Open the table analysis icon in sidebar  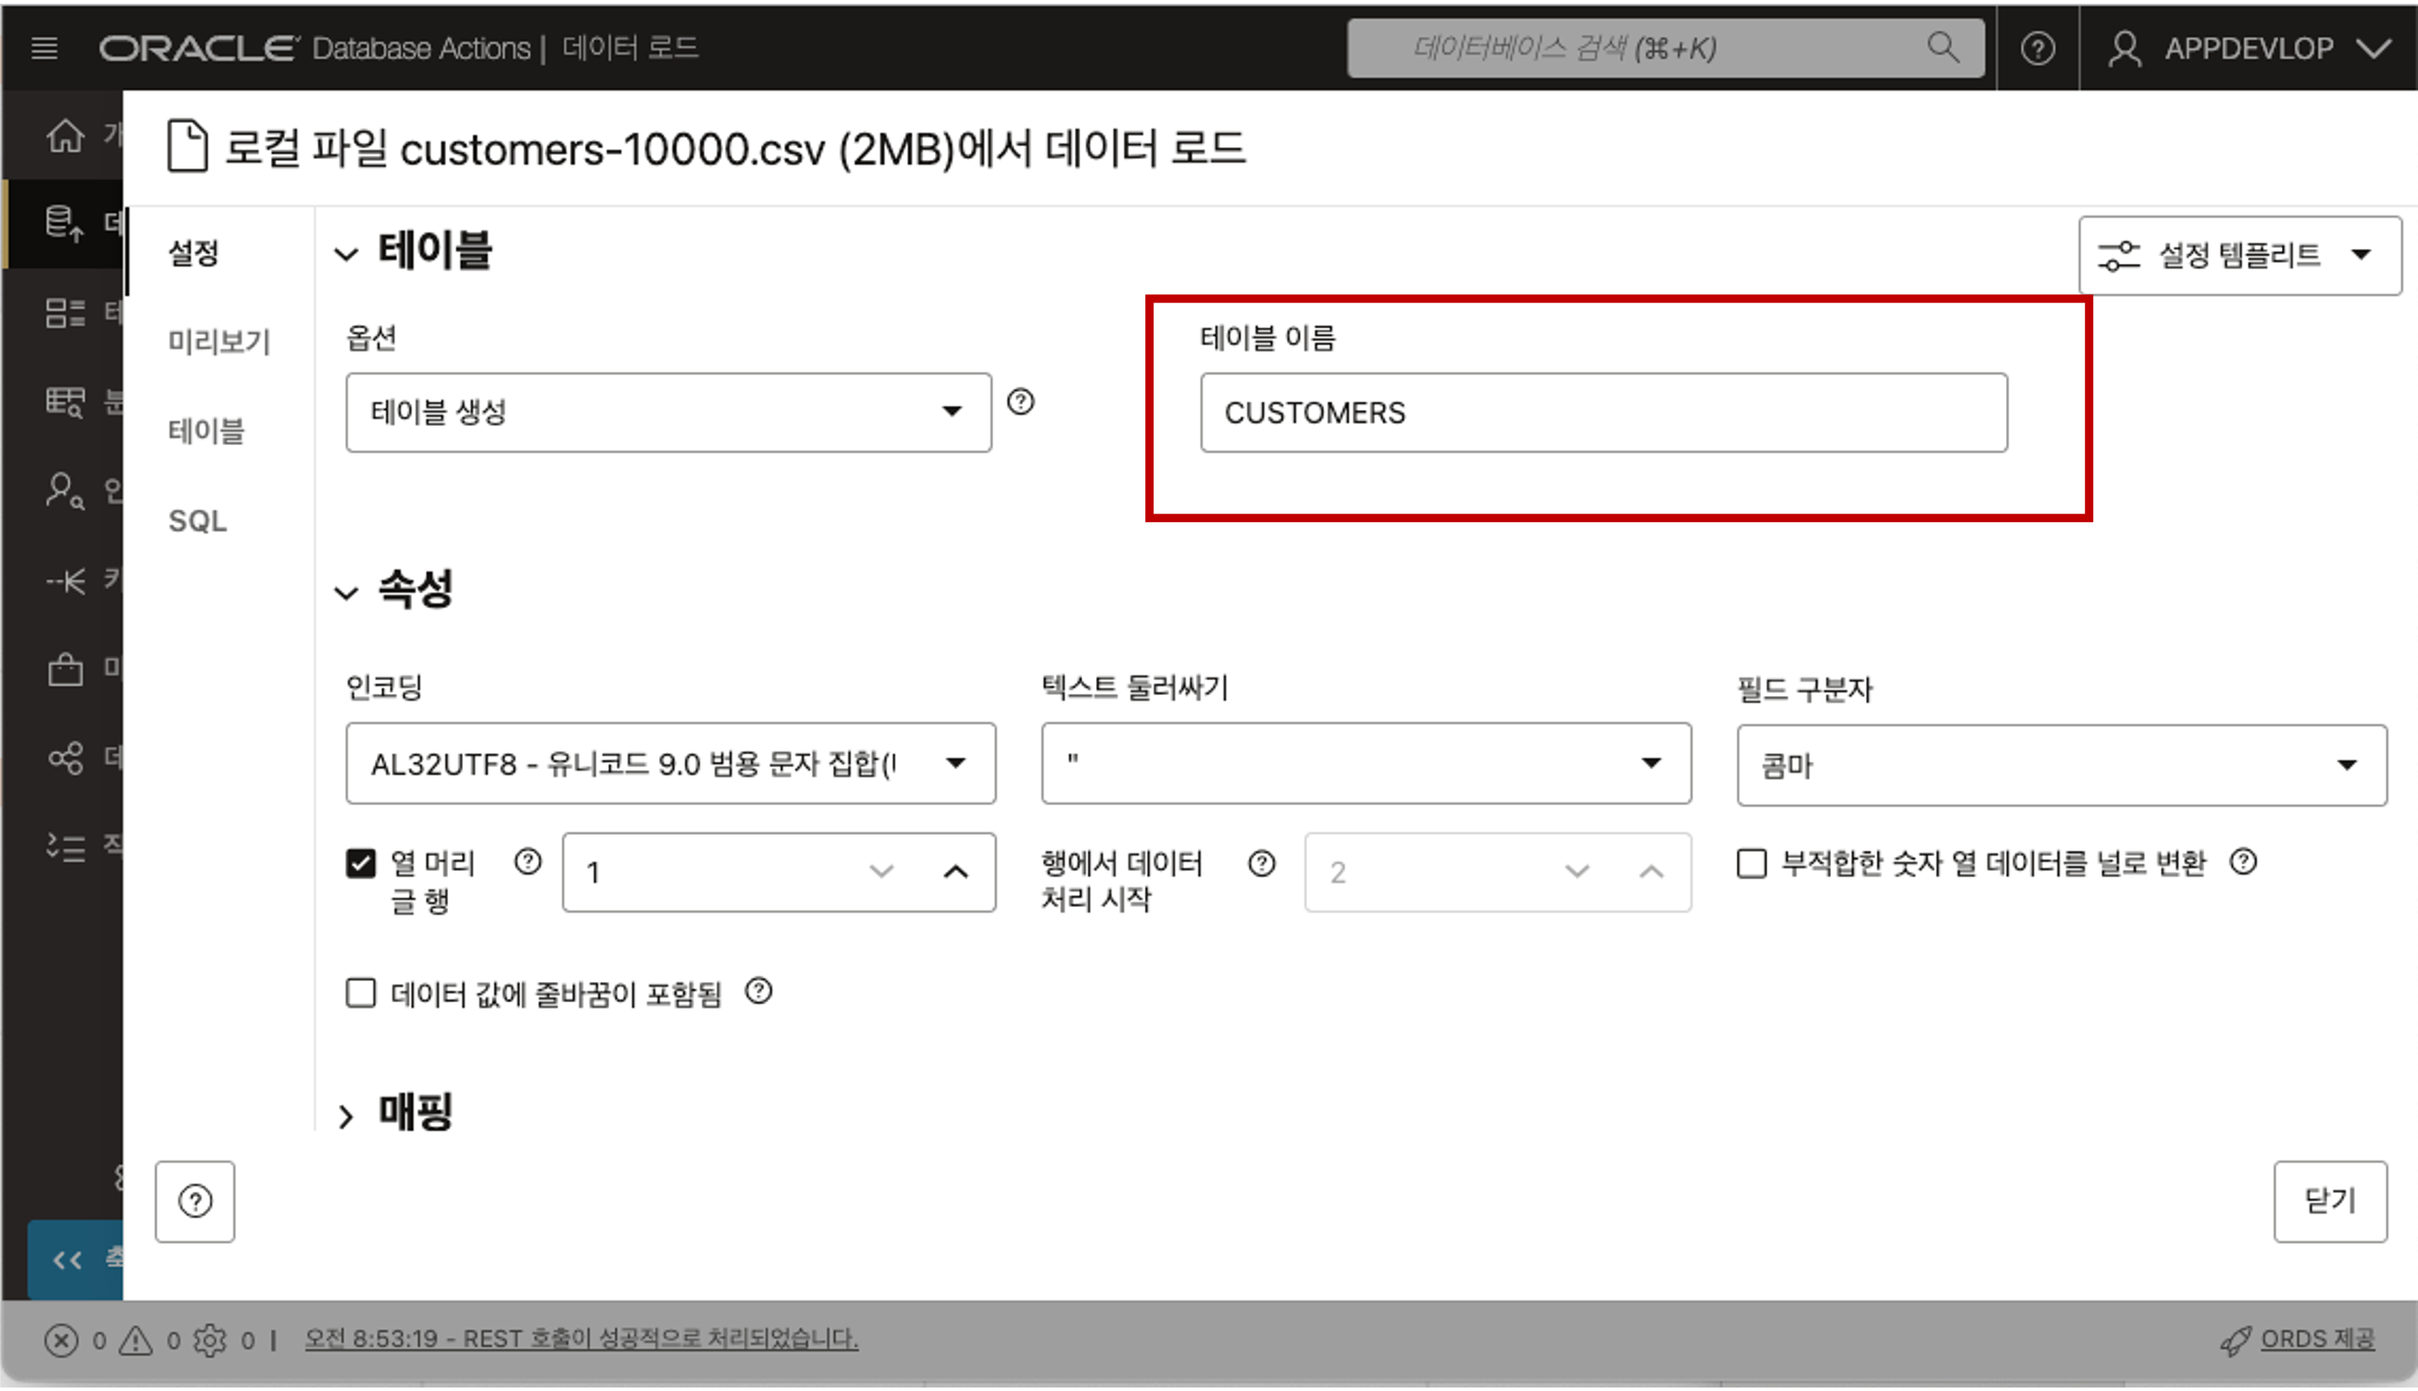tap(65, 402)
